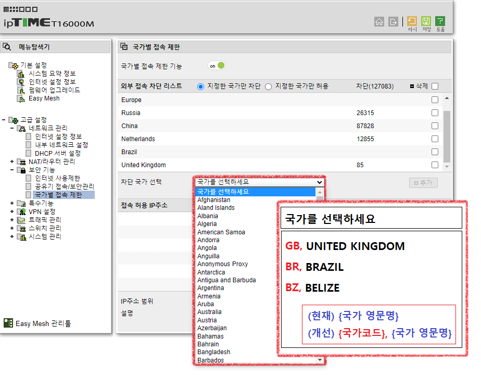Click the 메뉴탐색기 search icon
Image resolution: width=481 pixels, height=375 pixels.
pos(7,47)
